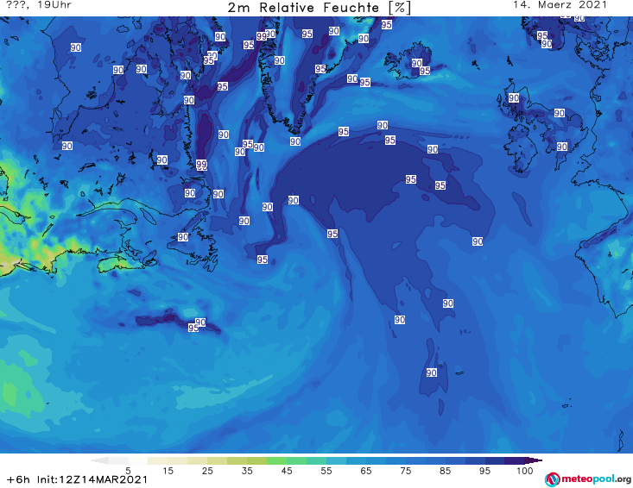633x488 pixels.
Task: Click the colorbar label '15'
Action: point(168,471)
